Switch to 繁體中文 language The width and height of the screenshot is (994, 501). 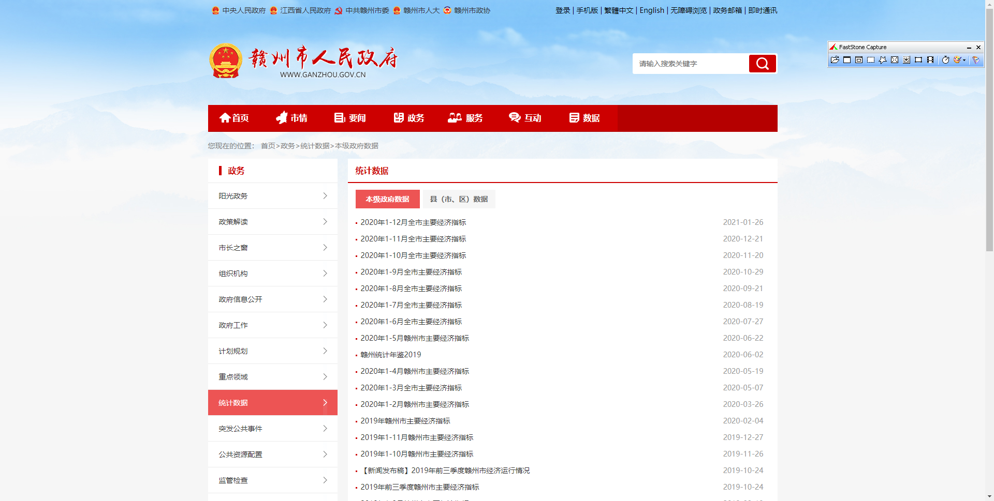click(619, 10)
